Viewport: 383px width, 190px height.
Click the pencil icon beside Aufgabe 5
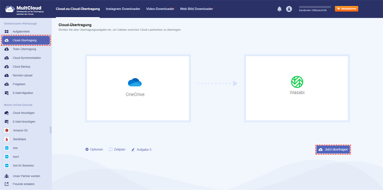(133, 150)
